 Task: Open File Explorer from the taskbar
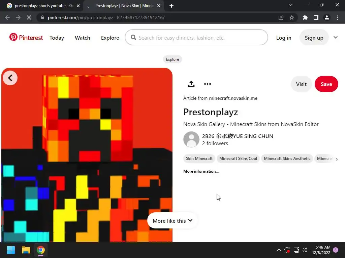26,250
